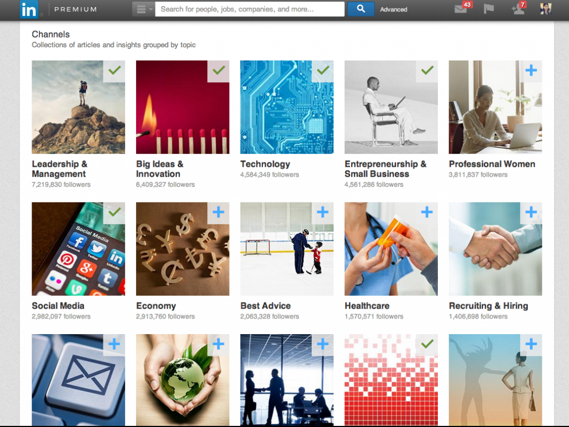Open the Recruiting & Hiring channel title
Screen dimensions: 569x427
coord(488,306)
